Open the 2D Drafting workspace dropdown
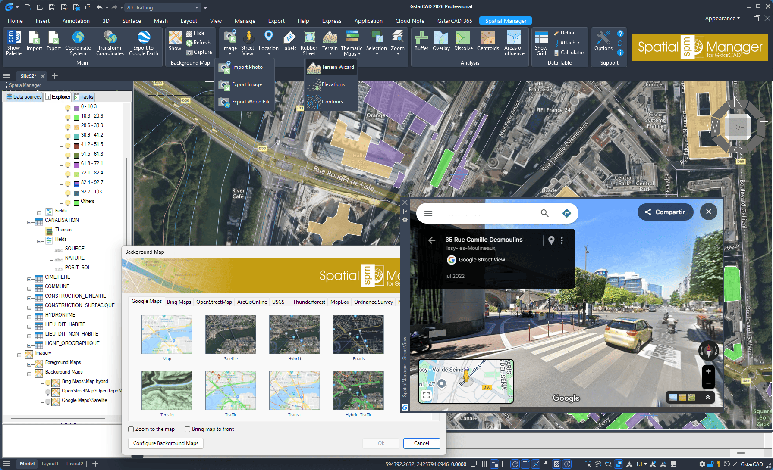 (x=197, y=7)
